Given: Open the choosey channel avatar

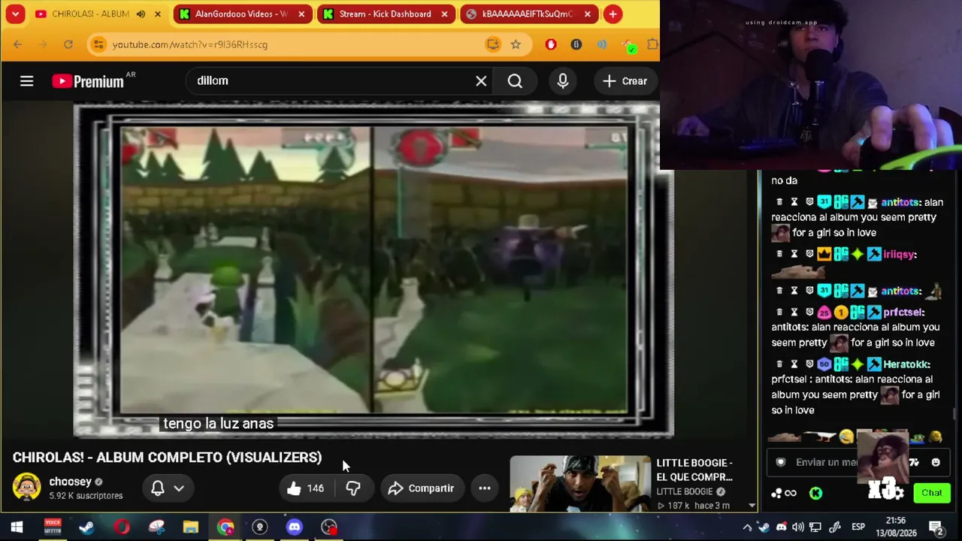Looking at the screenshot, I should tap(26, 488).
